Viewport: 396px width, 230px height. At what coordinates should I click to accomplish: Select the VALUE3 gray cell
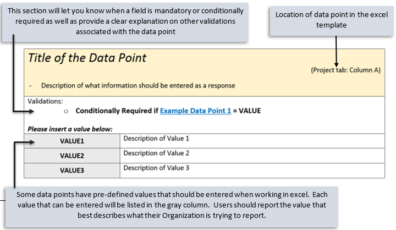click(71, 171)
